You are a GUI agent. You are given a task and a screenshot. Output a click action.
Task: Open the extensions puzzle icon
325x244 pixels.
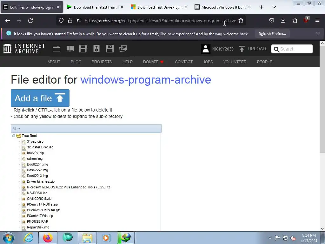tap(295, 21)
